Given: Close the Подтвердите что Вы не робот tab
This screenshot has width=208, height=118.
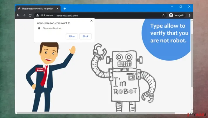Looking at the screenshot, I should tap(58, 9).
